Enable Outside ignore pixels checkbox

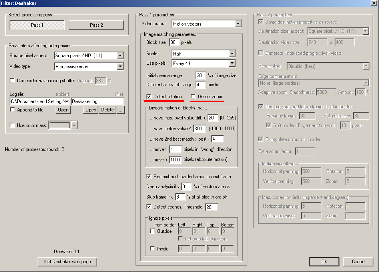(x=152, y=231)
